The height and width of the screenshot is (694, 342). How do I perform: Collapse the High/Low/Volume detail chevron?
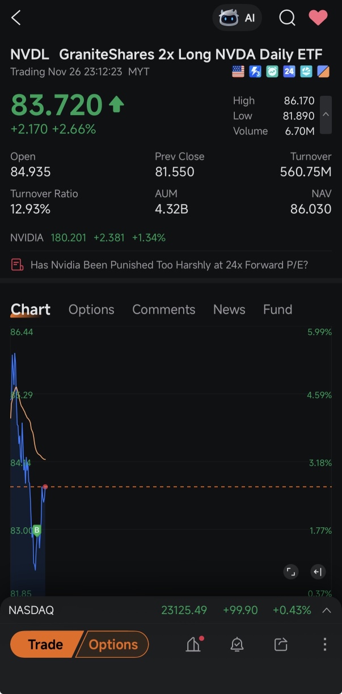(326, 115)
